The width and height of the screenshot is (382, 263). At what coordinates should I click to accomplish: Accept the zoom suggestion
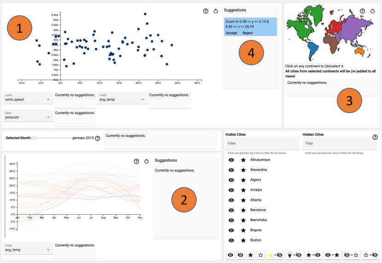pyautogui.click(x=232, y=33)
